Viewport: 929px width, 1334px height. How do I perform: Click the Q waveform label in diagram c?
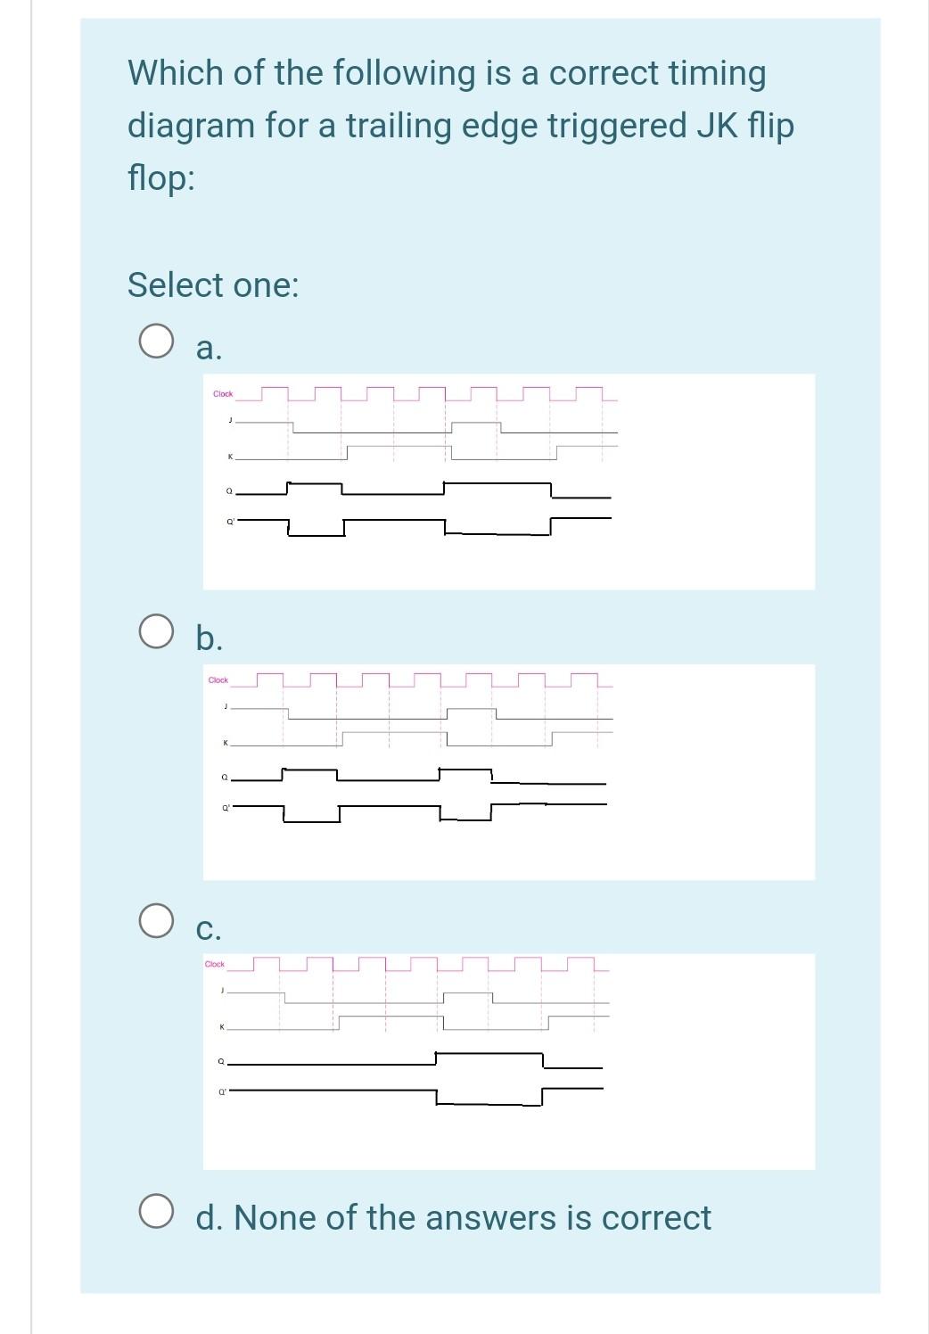(220, 1060)
